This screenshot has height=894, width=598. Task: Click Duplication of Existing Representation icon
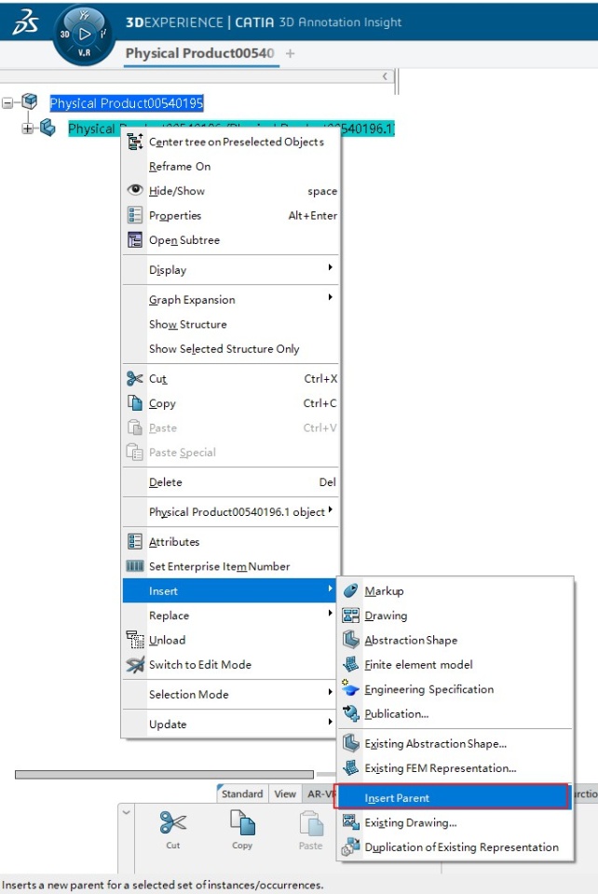[350, 847]
